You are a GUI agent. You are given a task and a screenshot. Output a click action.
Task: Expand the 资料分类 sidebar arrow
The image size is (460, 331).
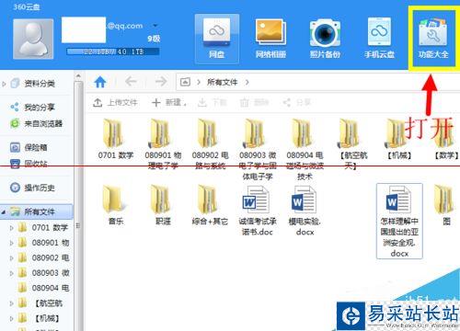(4, 84)
